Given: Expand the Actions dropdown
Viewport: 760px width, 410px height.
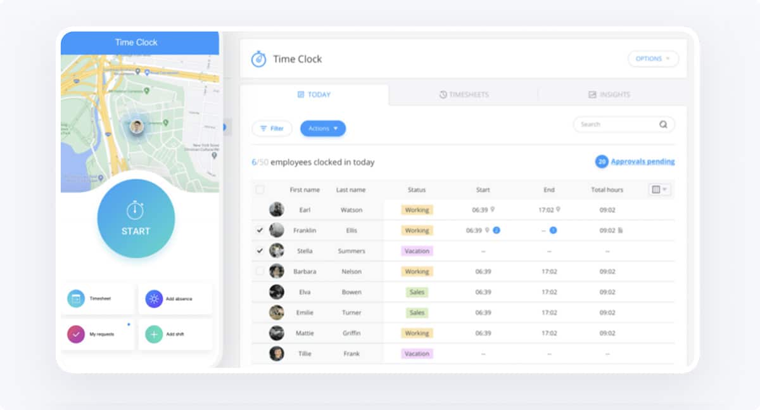Looking at the screenshot, I should click(322, 128).
